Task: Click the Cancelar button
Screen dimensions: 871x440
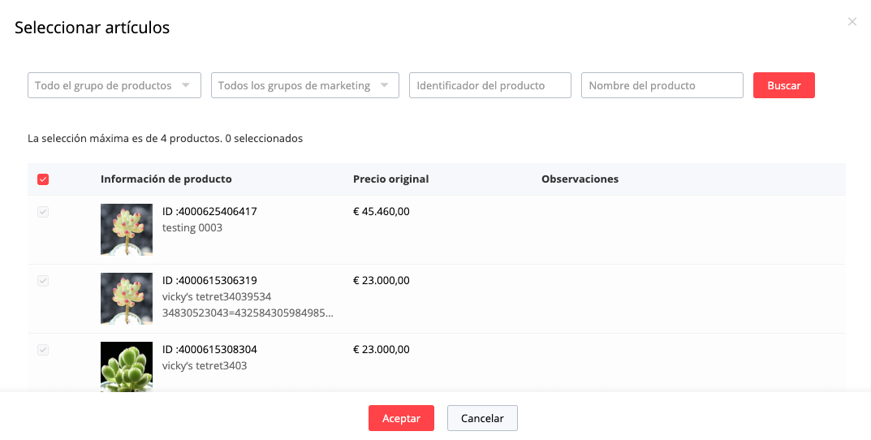Action: coord(482,418)
